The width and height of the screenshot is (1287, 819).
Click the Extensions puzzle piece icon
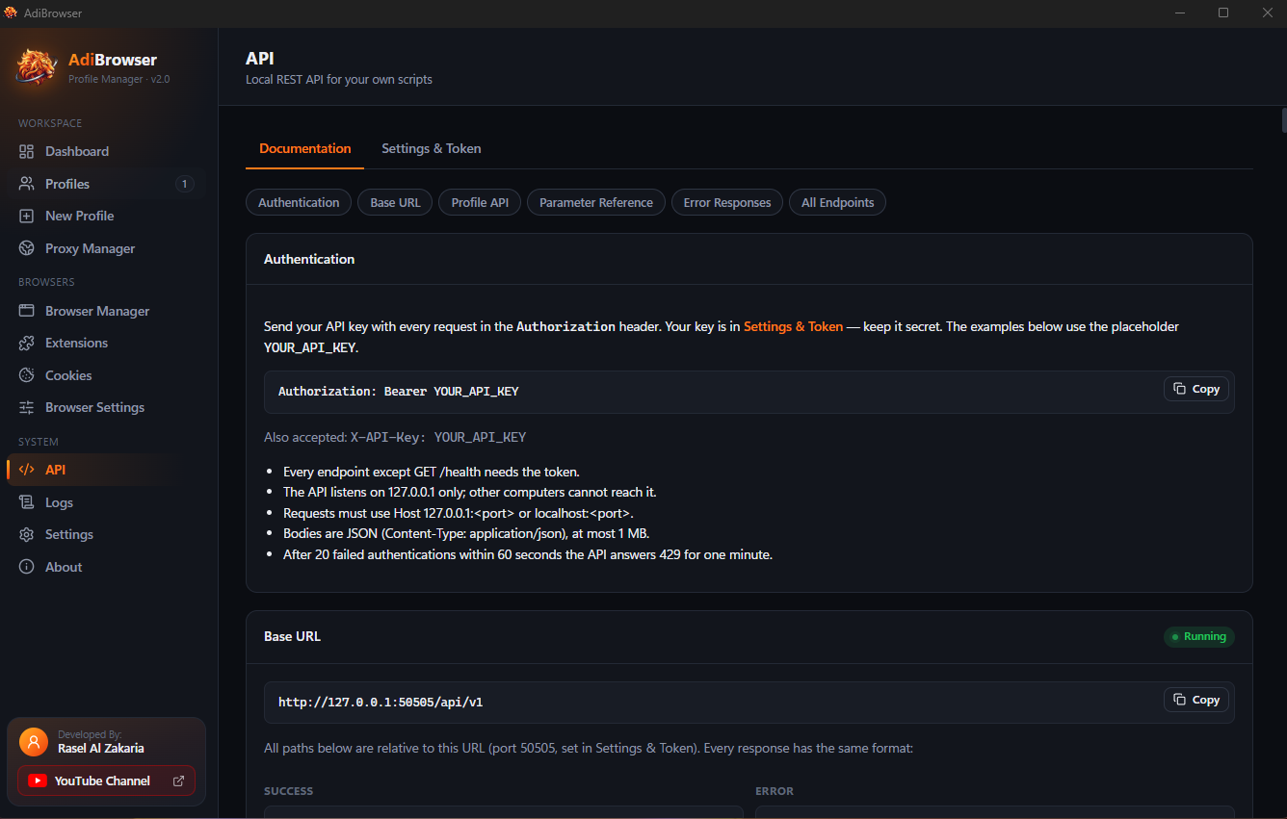[x=26, y=343]
